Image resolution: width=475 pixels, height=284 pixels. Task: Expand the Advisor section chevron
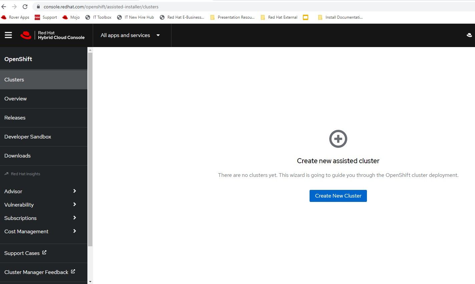click(75, 191)
